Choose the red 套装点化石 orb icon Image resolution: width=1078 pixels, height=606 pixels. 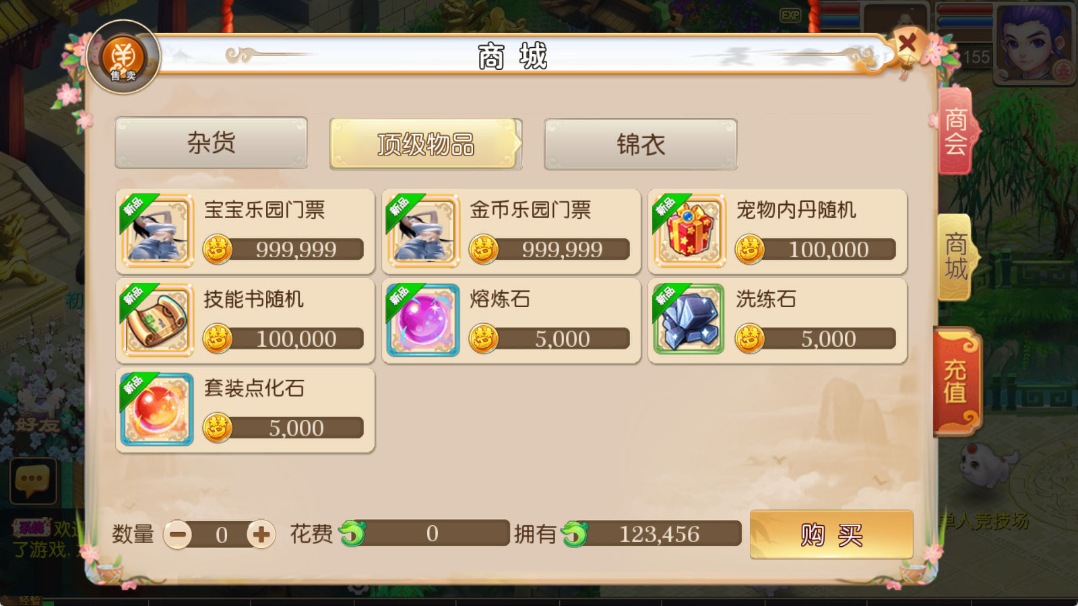pos(157,409)
